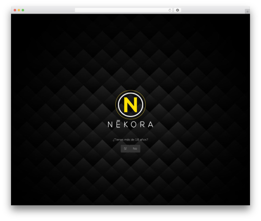Open a new tab with plus button

[247, 11]
